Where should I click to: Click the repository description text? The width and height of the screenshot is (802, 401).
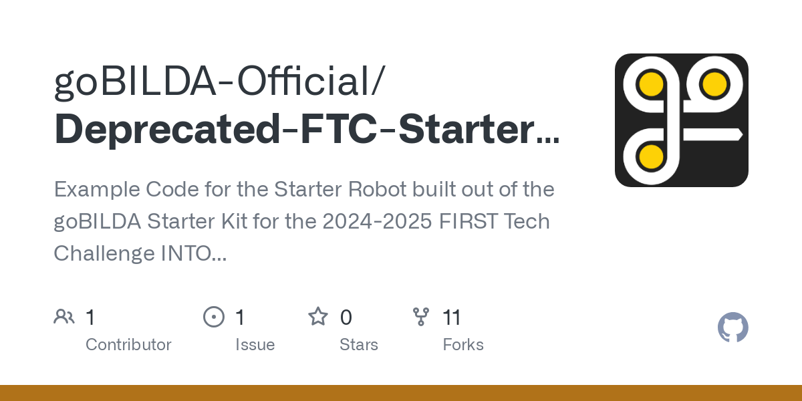304,221
